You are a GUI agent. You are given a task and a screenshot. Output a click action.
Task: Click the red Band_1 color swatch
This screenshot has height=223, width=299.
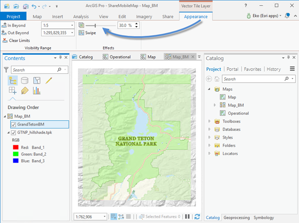pos(16,147)
